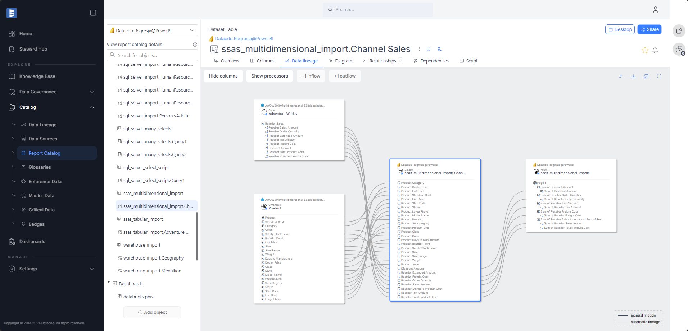This screenshot has height=331, width=688.
Task: Click the Desktop button
Action: coord(620,29)
